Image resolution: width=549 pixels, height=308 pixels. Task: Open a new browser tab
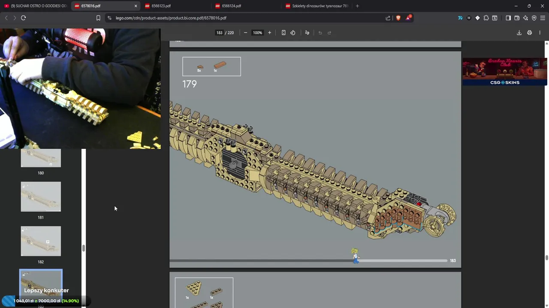(x=357, y=6)
